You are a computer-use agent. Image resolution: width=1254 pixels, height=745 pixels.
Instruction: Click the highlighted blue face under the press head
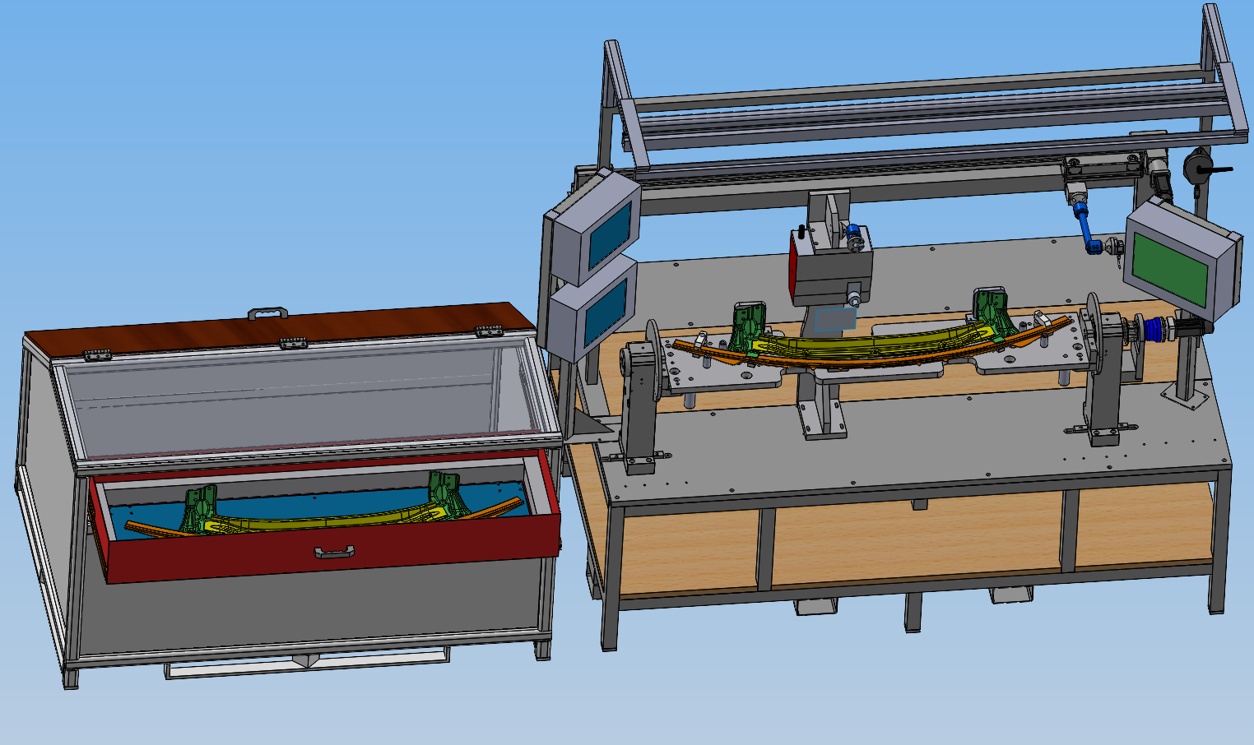(x=837, y=318)
